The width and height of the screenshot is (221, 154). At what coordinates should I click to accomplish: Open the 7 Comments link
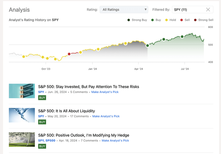[89, 141]
